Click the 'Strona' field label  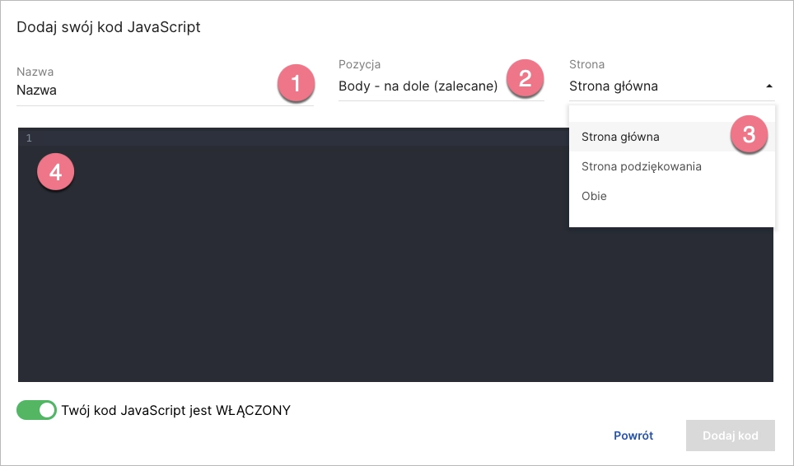pyautogui.click(x=586, y=64)
